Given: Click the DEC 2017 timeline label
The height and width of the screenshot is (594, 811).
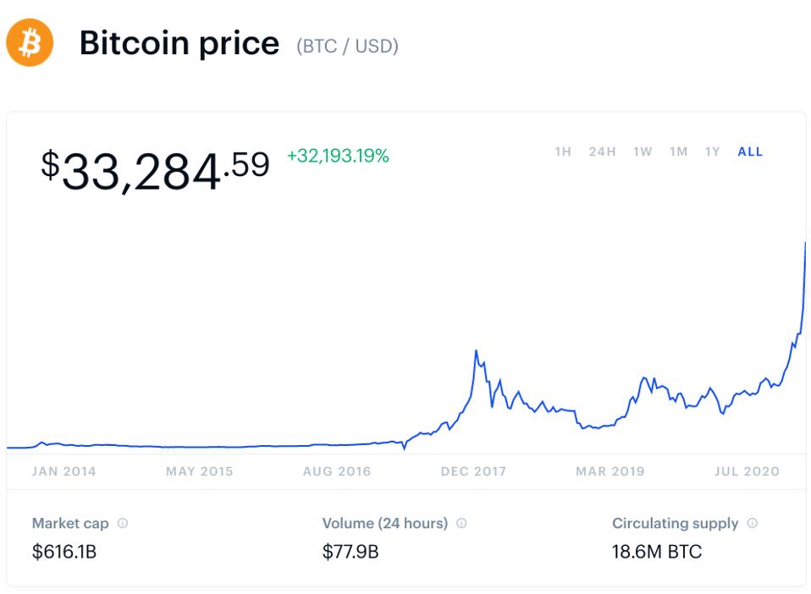Looking at the screenshot, I should (473, 471).
